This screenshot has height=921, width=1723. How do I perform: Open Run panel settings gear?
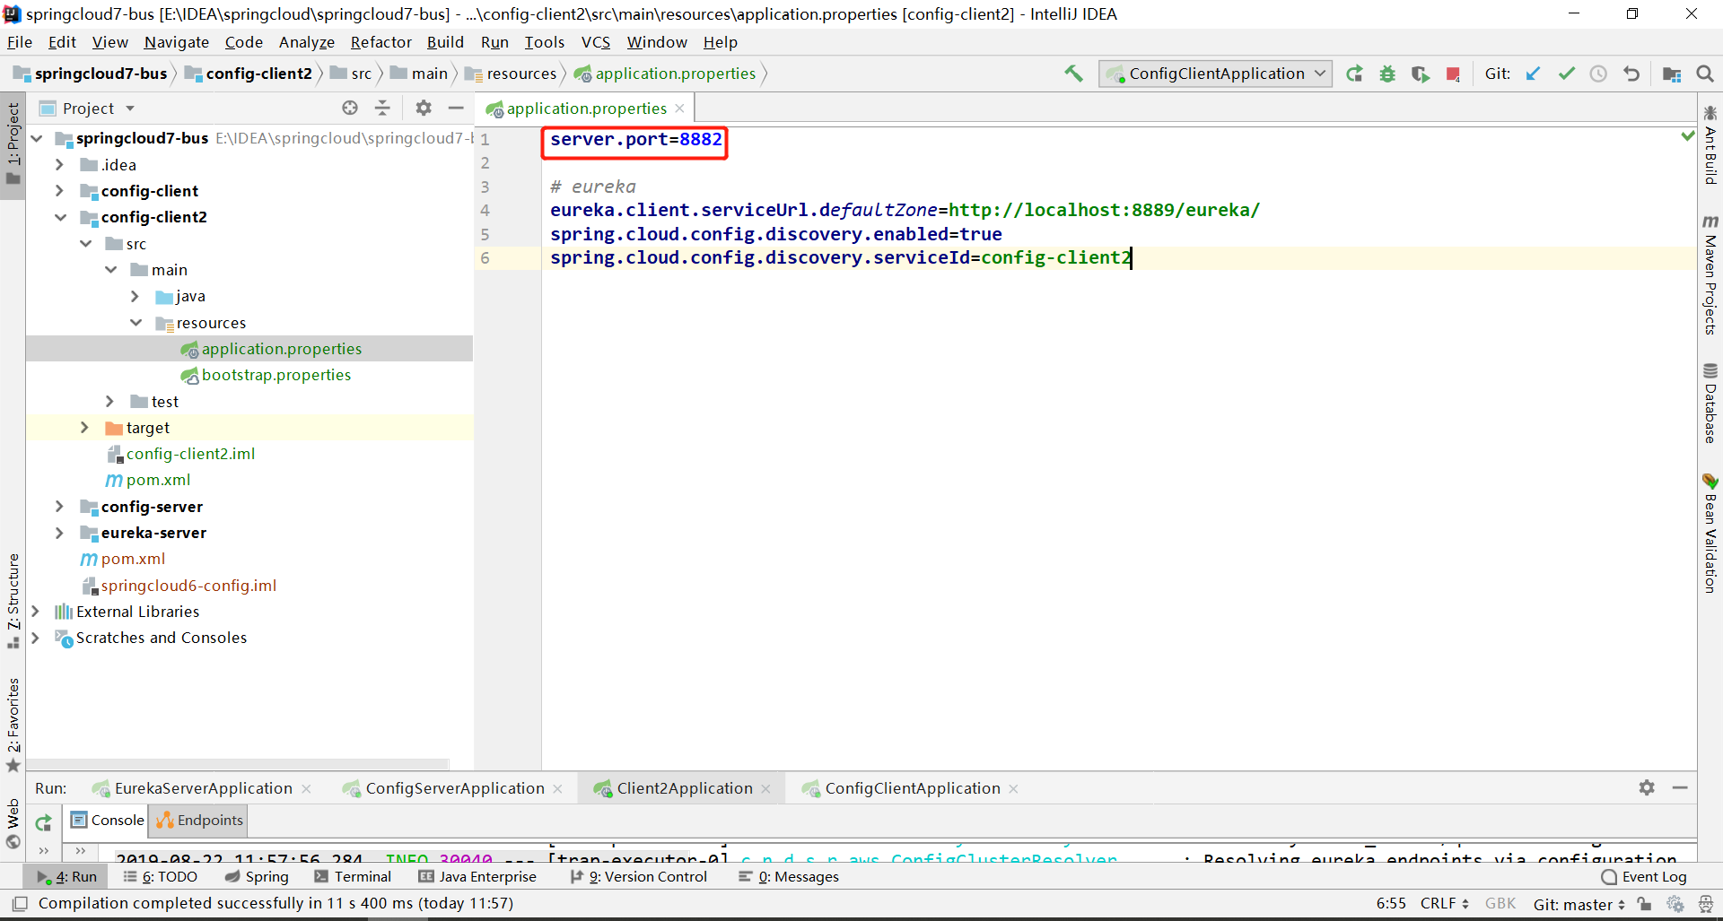coord(1647,787)
